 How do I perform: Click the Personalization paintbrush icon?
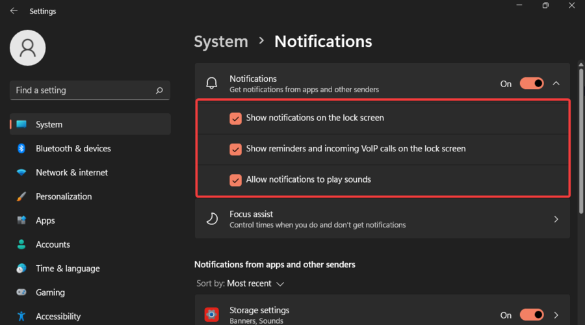(21, 196)
